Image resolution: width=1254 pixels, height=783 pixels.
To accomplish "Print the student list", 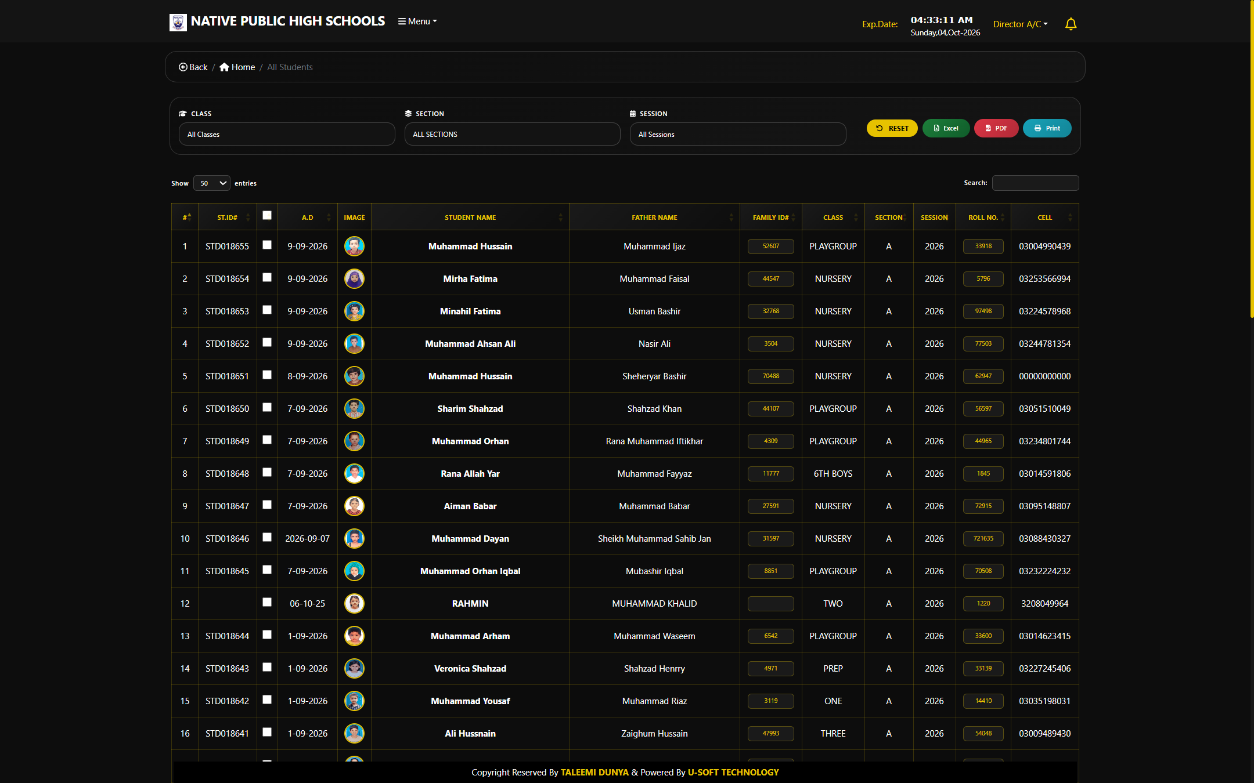I will [1047, 128].
